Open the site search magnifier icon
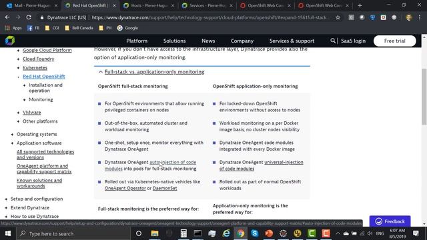Viewport: 427px width, 240px height. pyautogui.click(x=333, y=41)
